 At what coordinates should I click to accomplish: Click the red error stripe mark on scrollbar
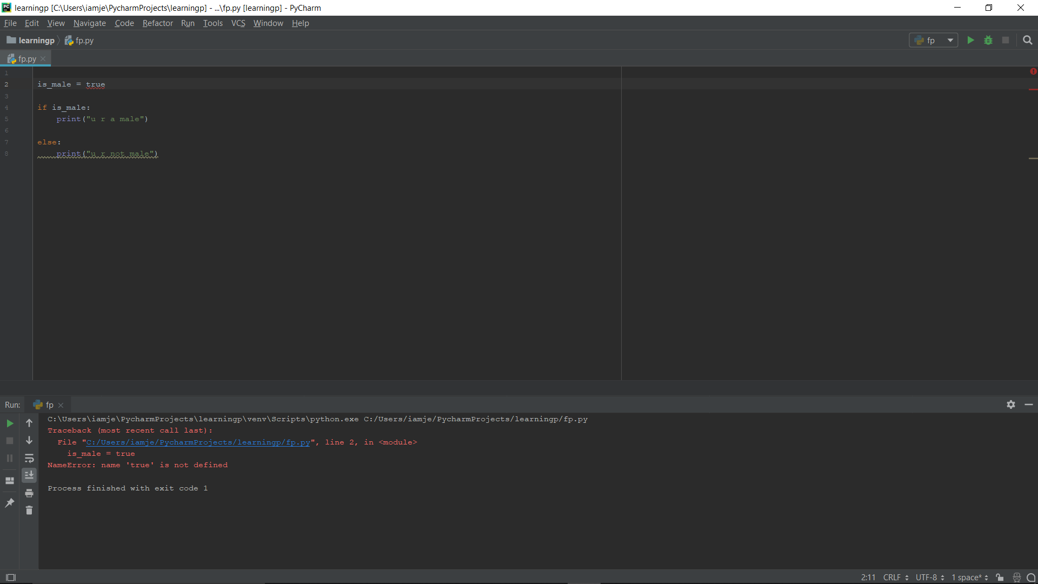1033,89
